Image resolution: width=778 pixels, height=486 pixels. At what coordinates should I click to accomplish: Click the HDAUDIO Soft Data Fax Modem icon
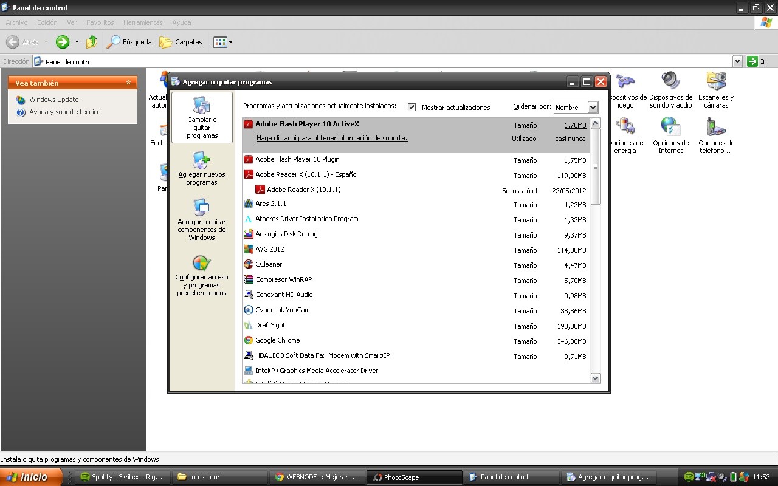pyautogui.click(x=248, y=355)
